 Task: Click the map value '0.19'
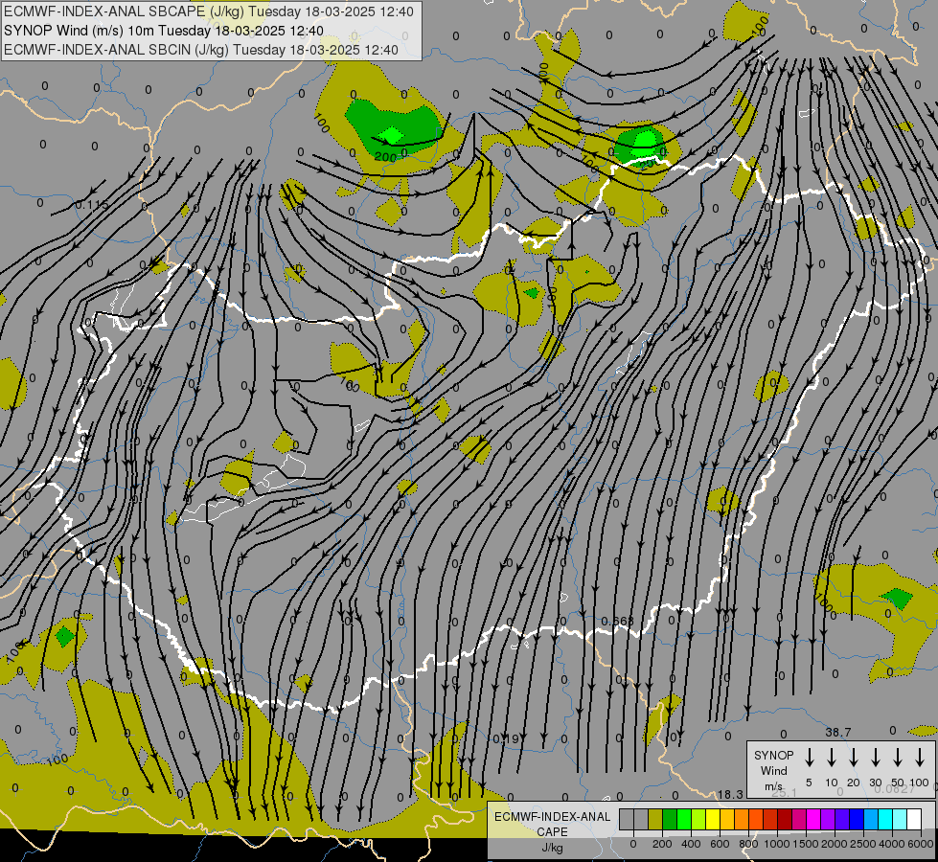point(506,739)
